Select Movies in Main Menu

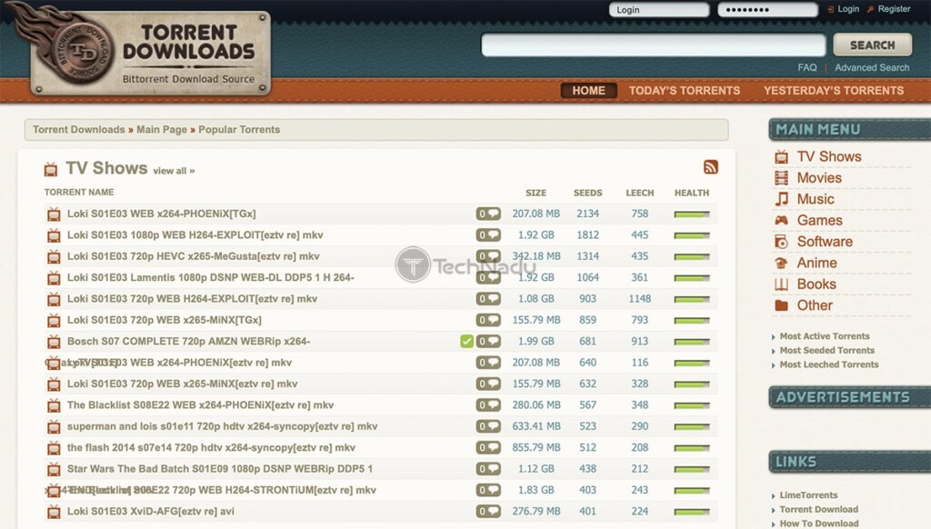pyautogui.click(x=819, y=178)
